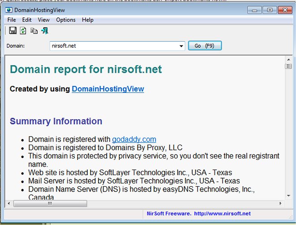Image resolution: width=296 pixels, height=225 pixels.
Task: Click the 'Domain:' field label
Action: (x=16, y=46)
